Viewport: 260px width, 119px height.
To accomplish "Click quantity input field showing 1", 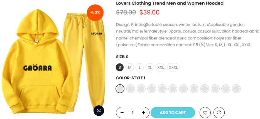I will pos(133,113).
